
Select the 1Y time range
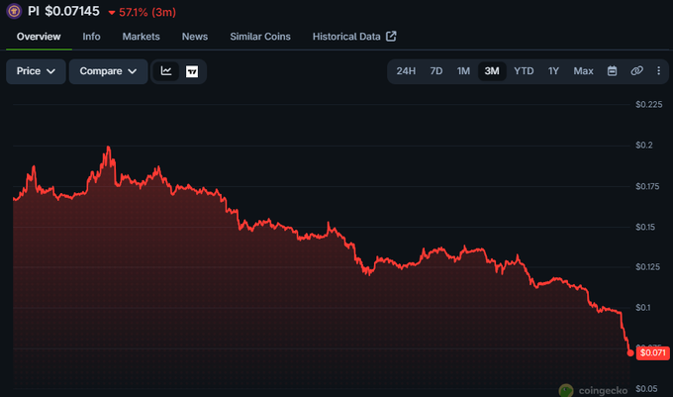553,71
